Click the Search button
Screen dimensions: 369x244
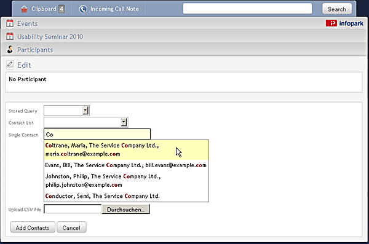(x=337, y=9)
